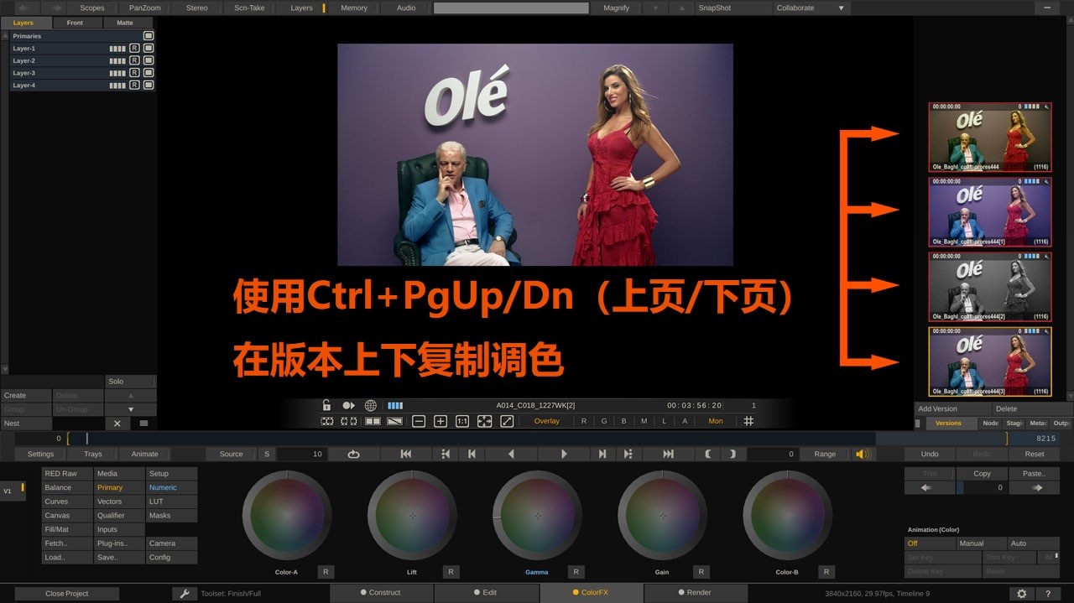Toggle the Mon monitor output
The height and width of the screenshot is (603, 1074).
(716, 421)
